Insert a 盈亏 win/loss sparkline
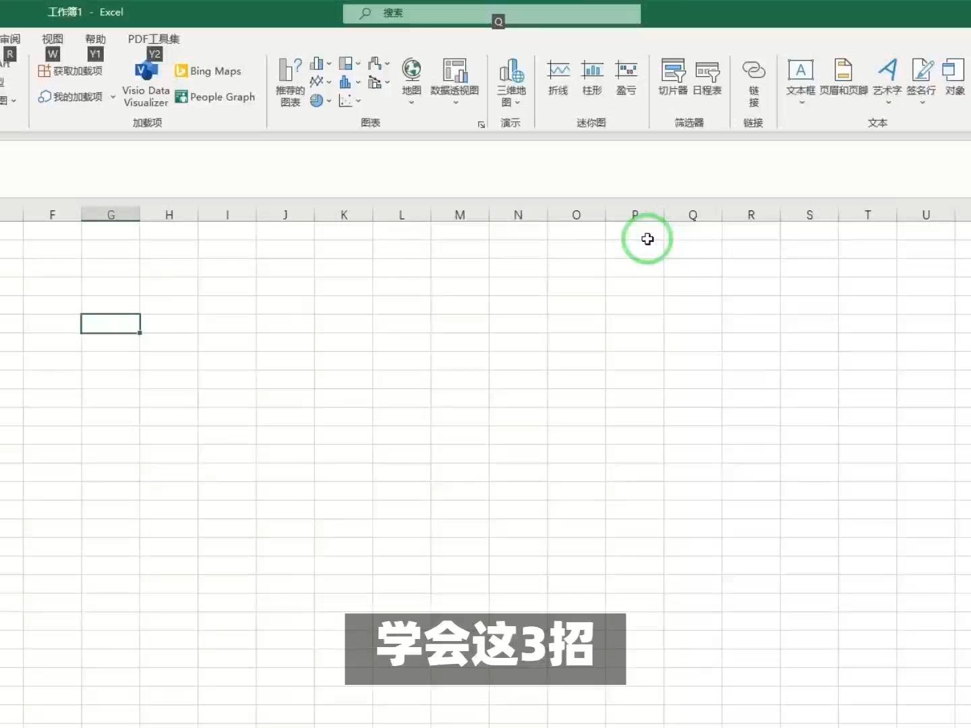 tap(626, 78)
